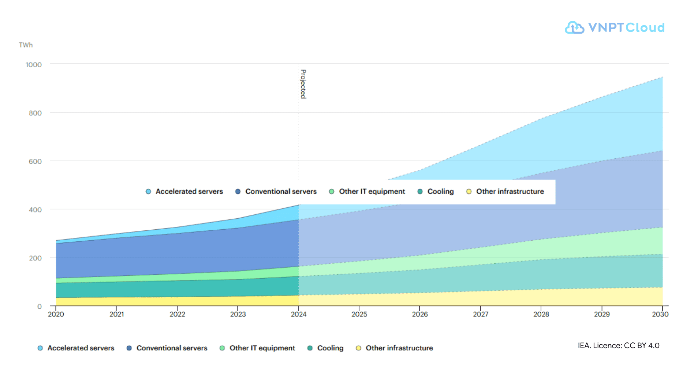Image resolution: width=694 pixels, height=384 pixels.
Task: Click the Cooling color dot in the bottom legend
Action: click(x=310, y=348)
